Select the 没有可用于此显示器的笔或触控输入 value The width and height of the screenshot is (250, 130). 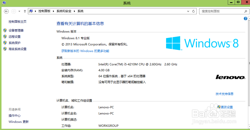coord(122,82)
